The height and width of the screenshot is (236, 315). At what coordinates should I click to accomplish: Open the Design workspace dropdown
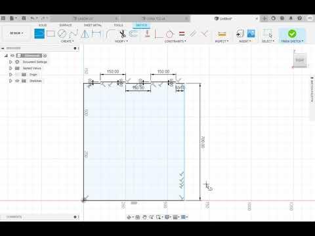click(x=16, y=33)
